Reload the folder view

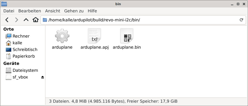[241, 20]
